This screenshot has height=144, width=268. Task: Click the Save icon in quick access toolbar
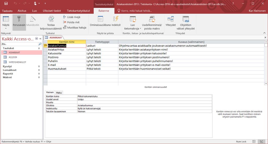6,3
